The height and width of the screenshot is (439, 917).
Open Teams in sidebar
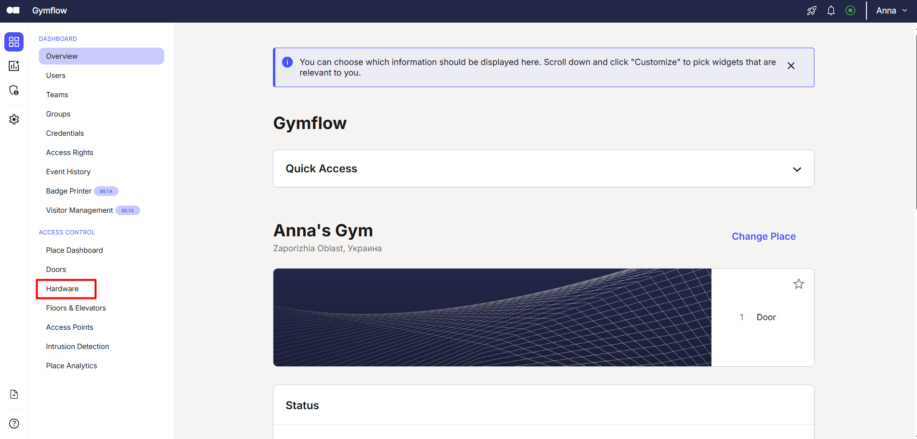tap(57, 95)
